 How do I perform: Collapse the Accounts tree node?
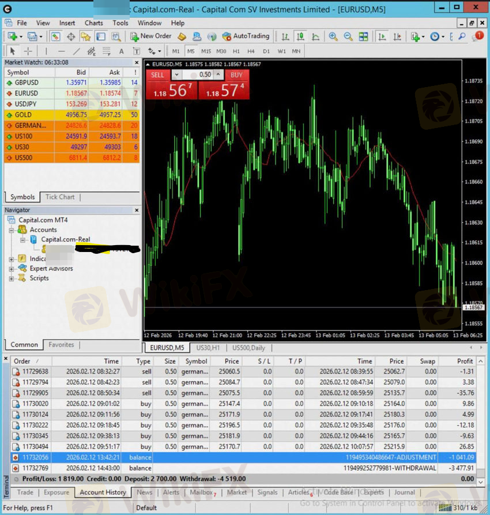click(12, 230)
